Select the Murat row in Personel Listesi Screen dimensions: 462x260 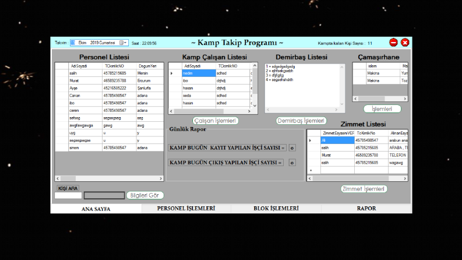coord(110,80)
